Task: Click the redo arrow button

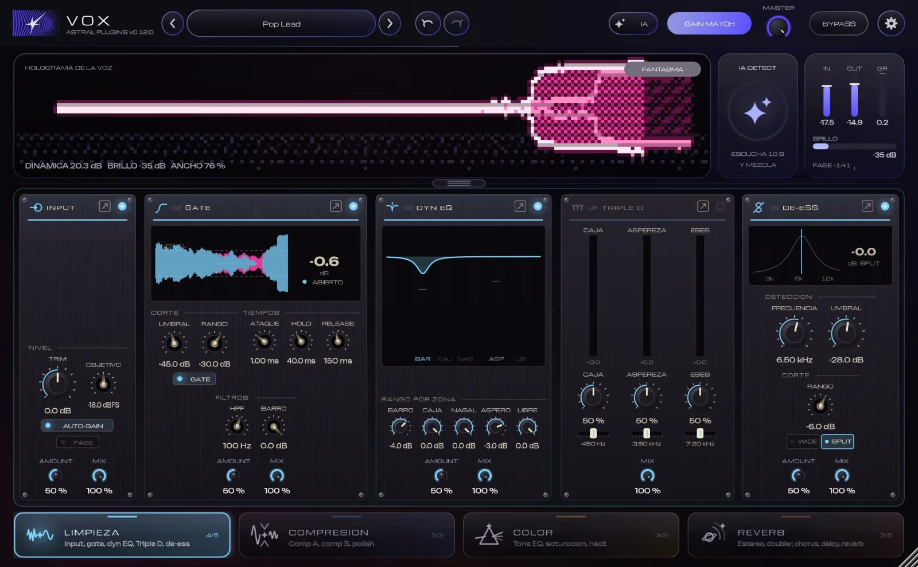Action: pyautogui.click(x=457, y=24)
